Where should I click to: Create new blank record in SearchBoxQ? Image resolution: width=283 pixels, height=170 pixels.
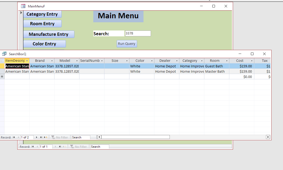[46, 137]
